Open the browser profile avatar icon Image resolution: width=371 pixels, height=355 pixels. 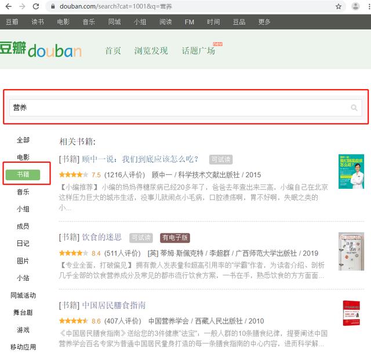tap(355, 6)
